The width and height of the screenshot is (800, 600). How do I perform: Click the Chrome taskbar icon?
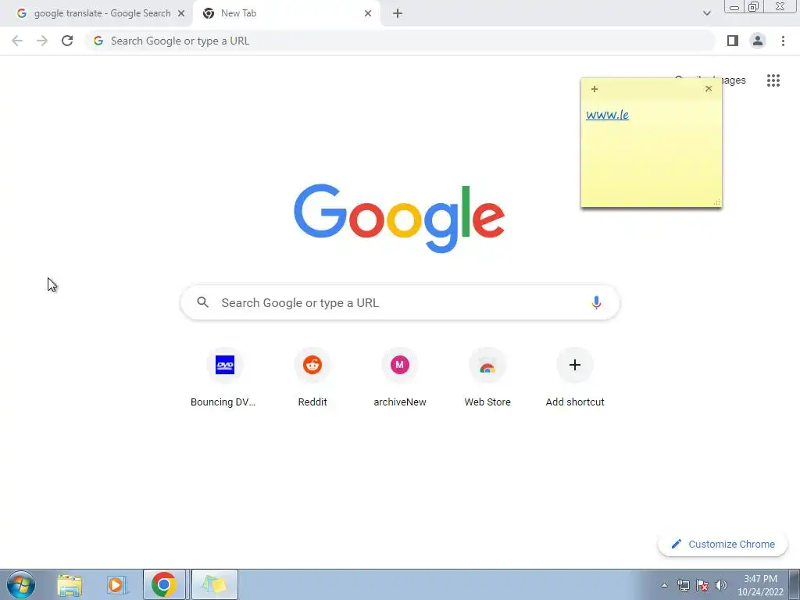pyautogui.click(x=164, y=584)
